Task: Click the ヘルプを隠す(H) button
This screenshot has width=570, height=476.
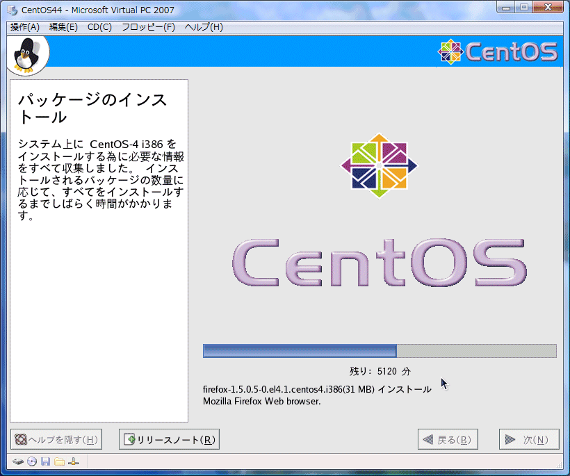Action: (56, 439)
